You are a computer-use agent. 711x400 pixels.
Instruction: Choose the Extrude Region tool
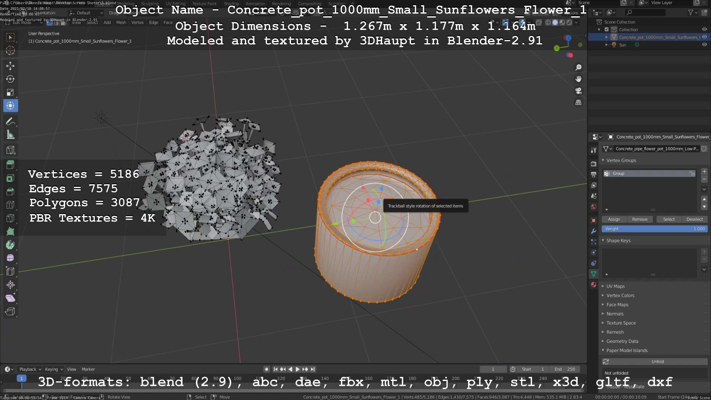click(x=10, y=165)
